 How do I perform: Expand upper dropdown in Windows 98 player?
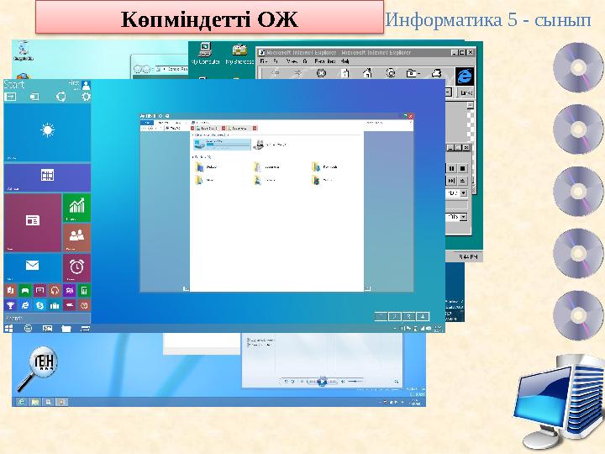pyautogui.click(x=464, y=193)
